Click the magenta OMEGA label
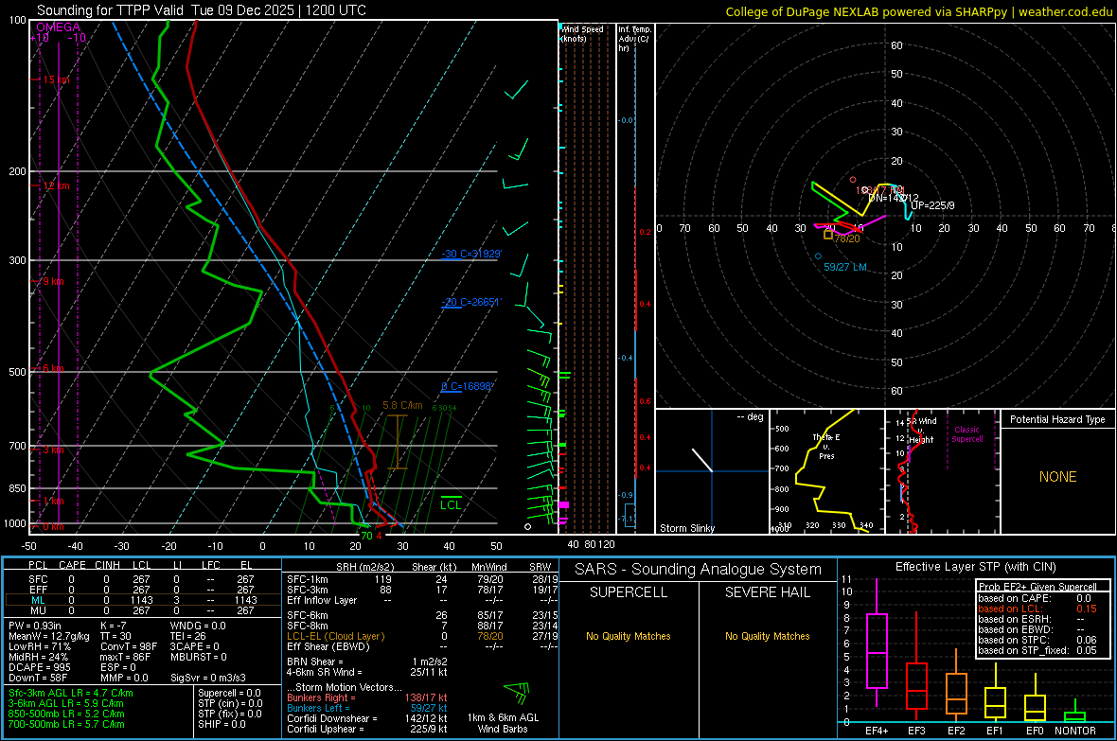This screenshot has height=741, width=1117. pyautogui.click(x=59, y=27)
